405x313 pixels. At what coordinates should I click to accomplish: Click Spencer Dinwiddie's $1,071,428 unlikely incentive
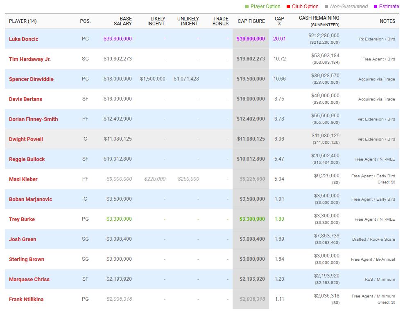tap(186, 79)
